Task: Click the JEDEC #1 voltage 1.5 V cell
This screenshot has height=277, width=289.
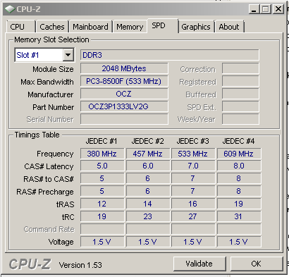Action: point(102,242)
